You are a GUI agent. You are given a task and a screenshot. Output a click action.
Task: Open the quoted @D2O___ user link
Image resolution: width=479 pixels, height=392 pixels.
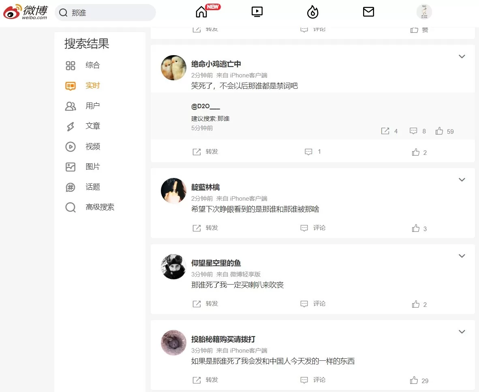[205, 106]
